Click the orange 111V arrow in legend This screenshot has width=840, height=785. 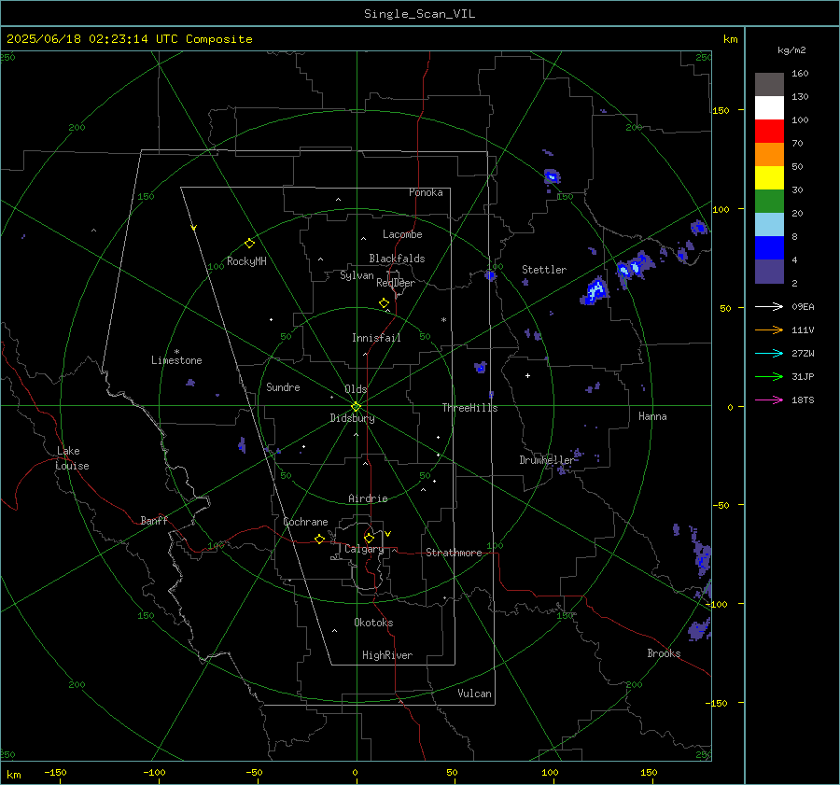pos(769,330)
